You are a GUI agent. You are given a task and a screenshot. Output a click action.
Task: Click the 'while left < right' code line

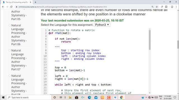point(83,84)
